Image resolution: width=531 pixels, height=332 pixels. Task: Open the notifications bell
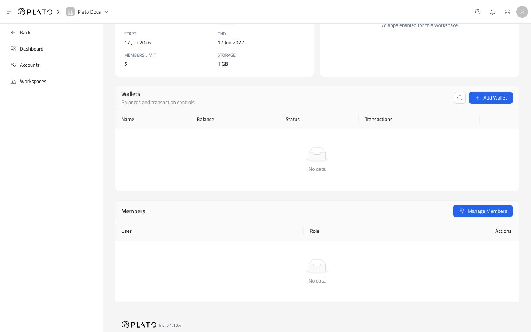click(x=493, y=12)
